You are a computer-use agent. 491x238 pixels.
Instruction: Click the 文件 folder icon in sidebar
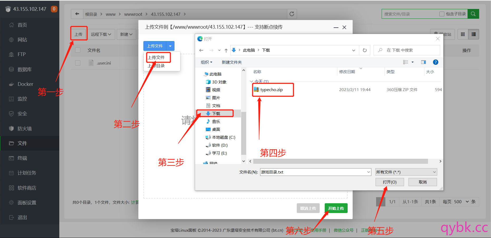click(11, 143)
